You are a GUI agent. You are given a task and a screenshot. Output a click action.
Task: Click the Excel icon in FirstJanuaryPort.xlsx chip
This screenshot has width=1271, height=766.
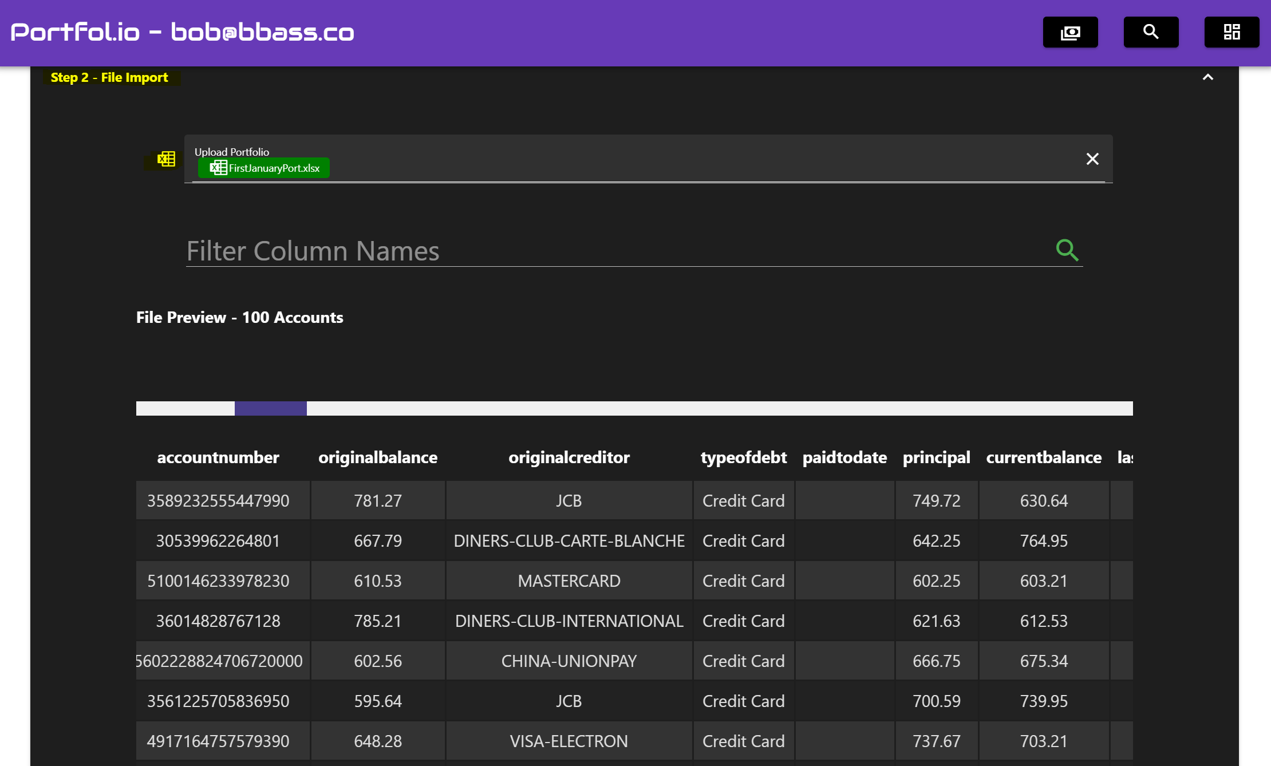coord(218,168)
